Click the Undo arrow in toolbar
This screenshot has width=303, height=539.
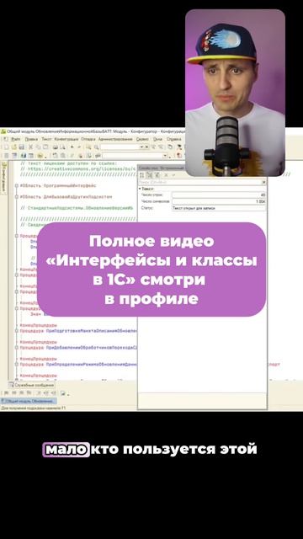point(72,147)
